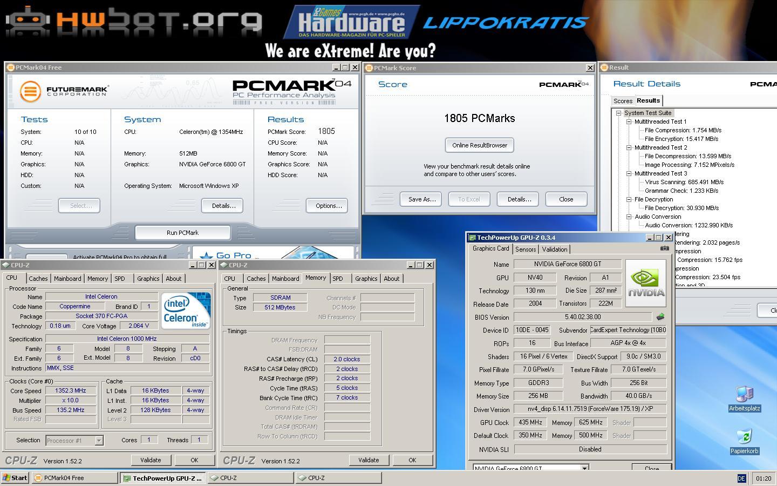
Task: Click the 1805 PCMarks score text
Action: pyautogui.click(x=479, y=118)
